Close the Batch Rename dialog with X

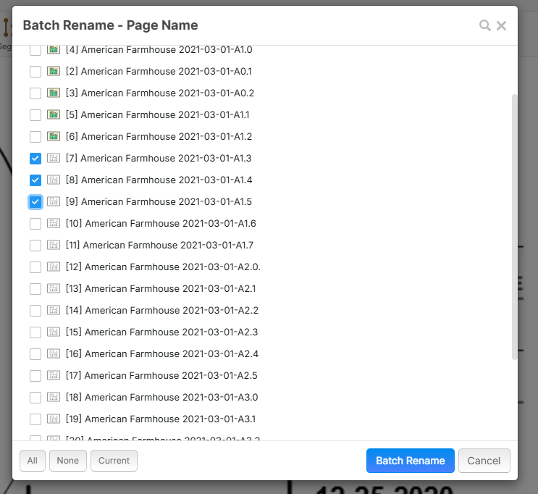tap(501, 25)
